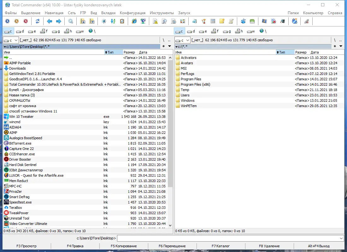Open the calculator toolbar icon
Screen dimensions: 347x252
point(213,21)
